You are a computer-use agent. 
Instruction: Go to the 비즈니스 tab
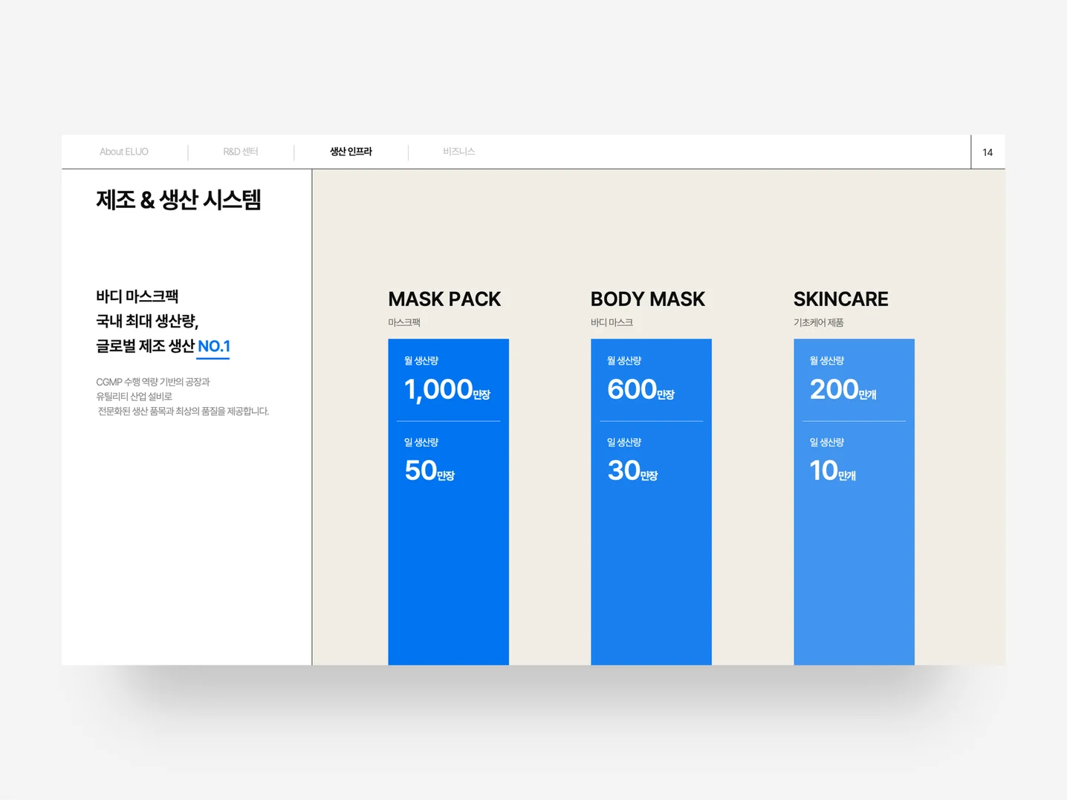tap(458, 152)
